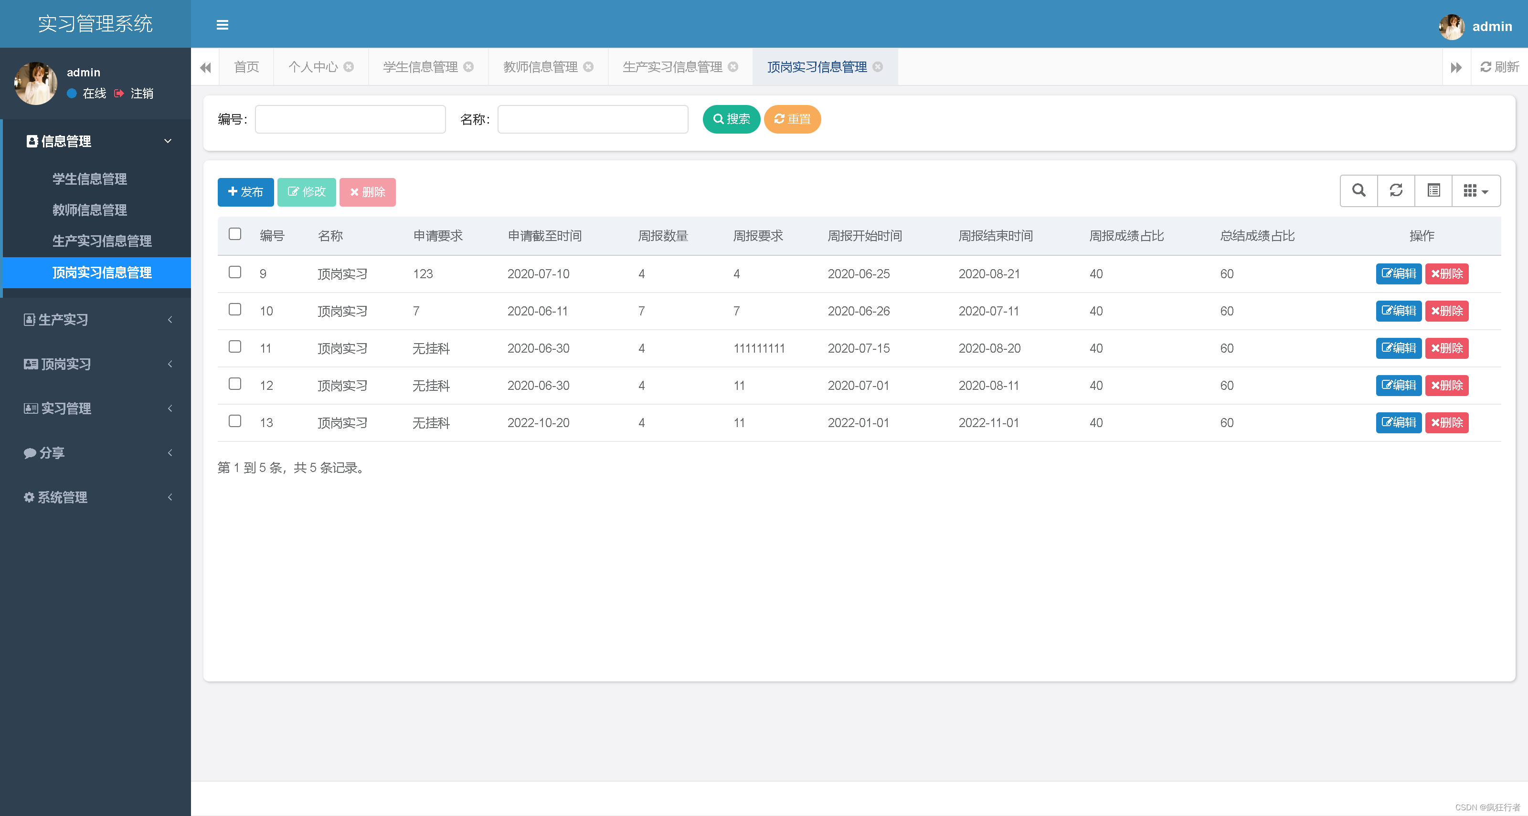The height and width of the screenshot is (816, 1528).
Task: Check the checkbox for row 13
Action: (235, 421)
